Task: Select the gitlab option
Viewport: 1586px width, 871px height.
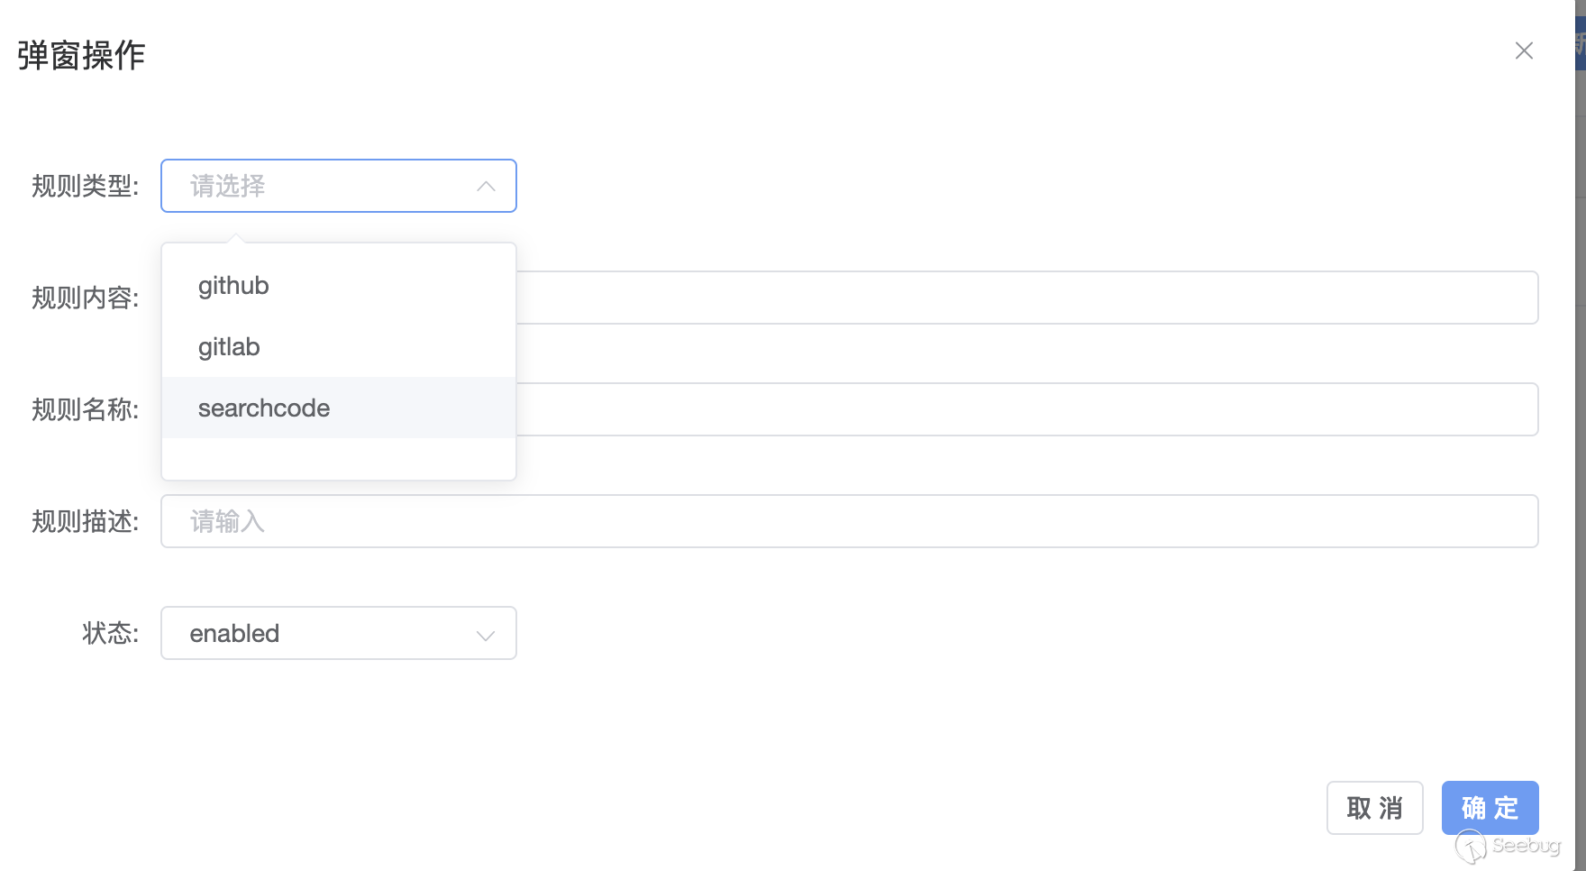Action: point(229,347)
